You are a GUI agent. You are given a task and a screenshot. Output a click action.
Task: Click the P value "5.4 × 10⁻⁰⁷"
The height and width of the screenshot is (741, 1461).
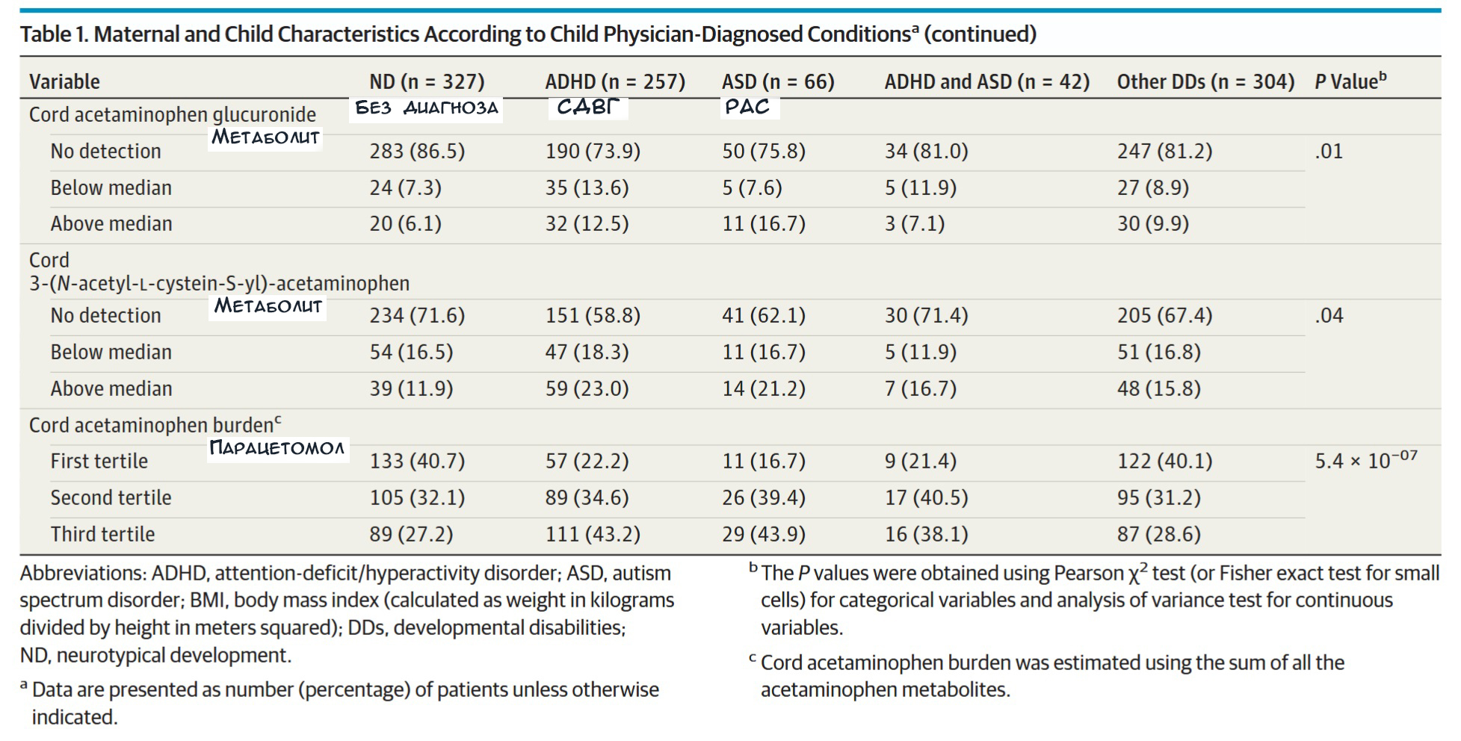point(1365,461)
